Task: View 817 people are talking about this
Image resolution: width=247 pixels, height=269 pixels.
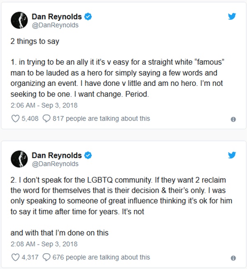Action: [101, 119]
